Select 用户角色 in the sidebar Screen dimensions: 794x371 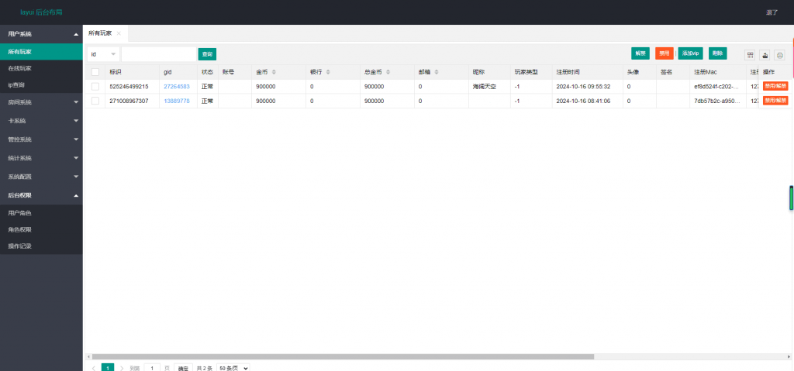click(20, 212)
